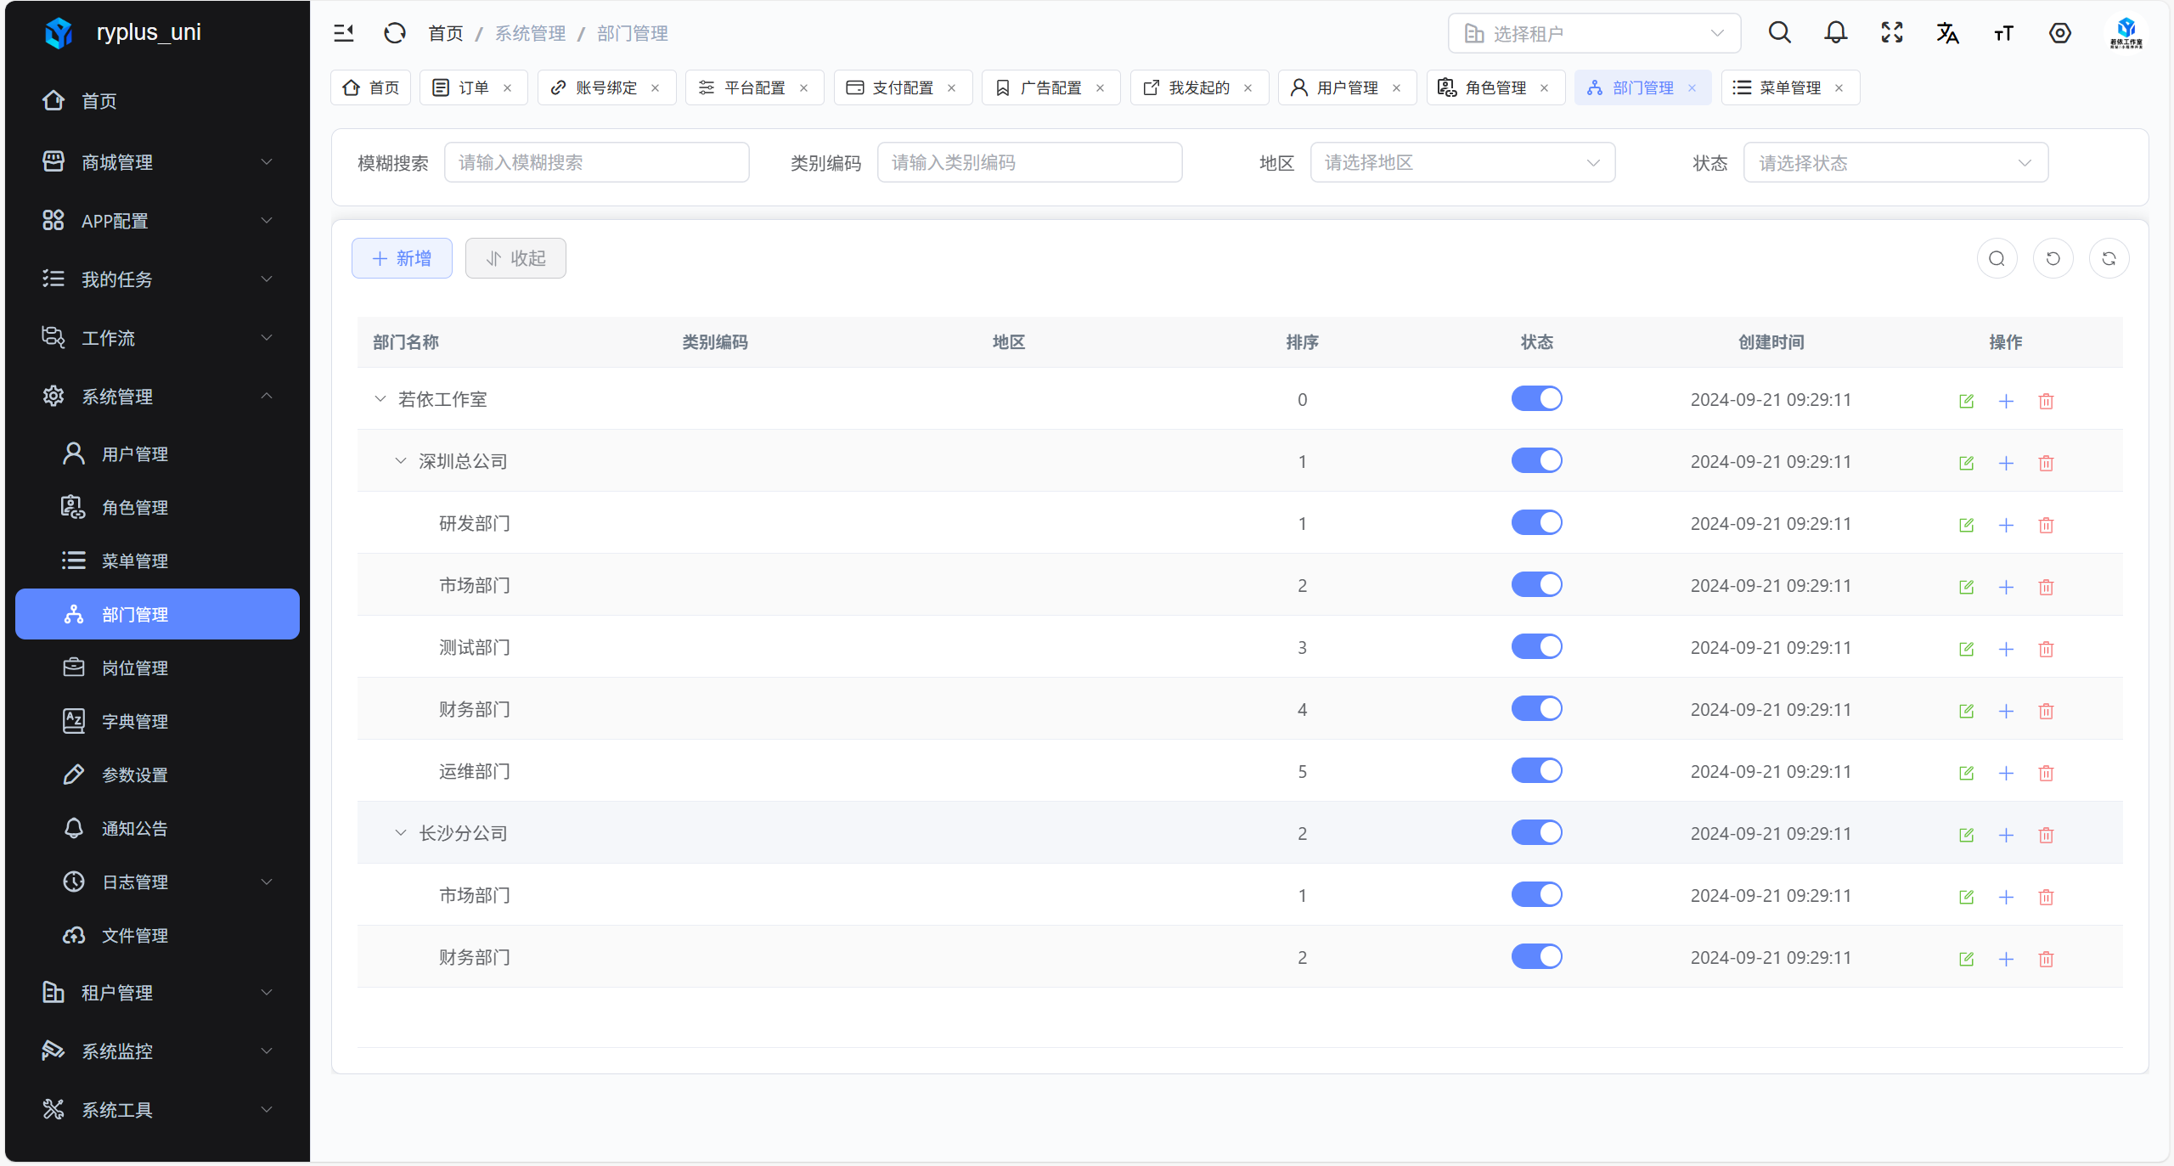Toggle status switch for 若依工作室
This screenshot has height=1166, width=2174.
(x=1536, y=398)
